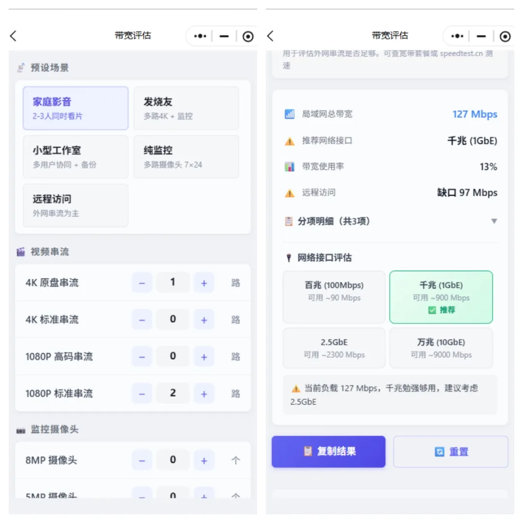Select the 家庭影音 preset scenario
The image size is (523, 523).
point(76,108)
